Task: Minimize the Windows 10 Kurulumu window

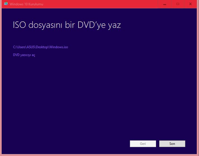Action: pyautogui.click(x=165, y=4)
